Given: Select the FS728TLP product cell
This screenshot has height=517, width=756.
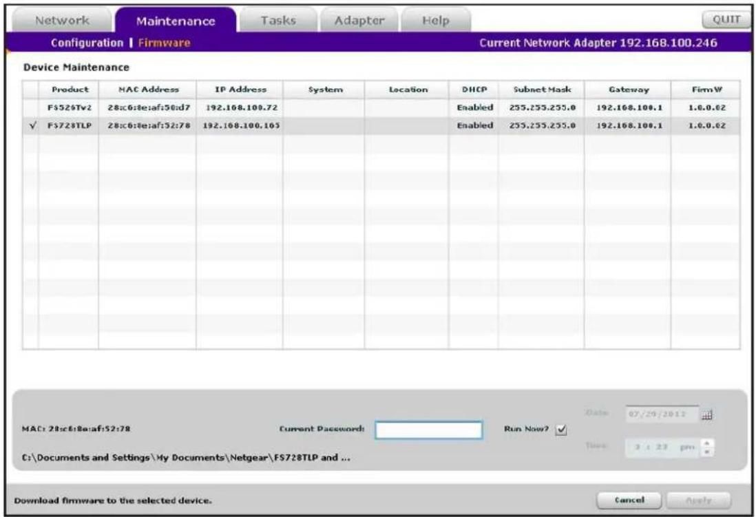Looking at the screenshot, I should pos(69,126).
